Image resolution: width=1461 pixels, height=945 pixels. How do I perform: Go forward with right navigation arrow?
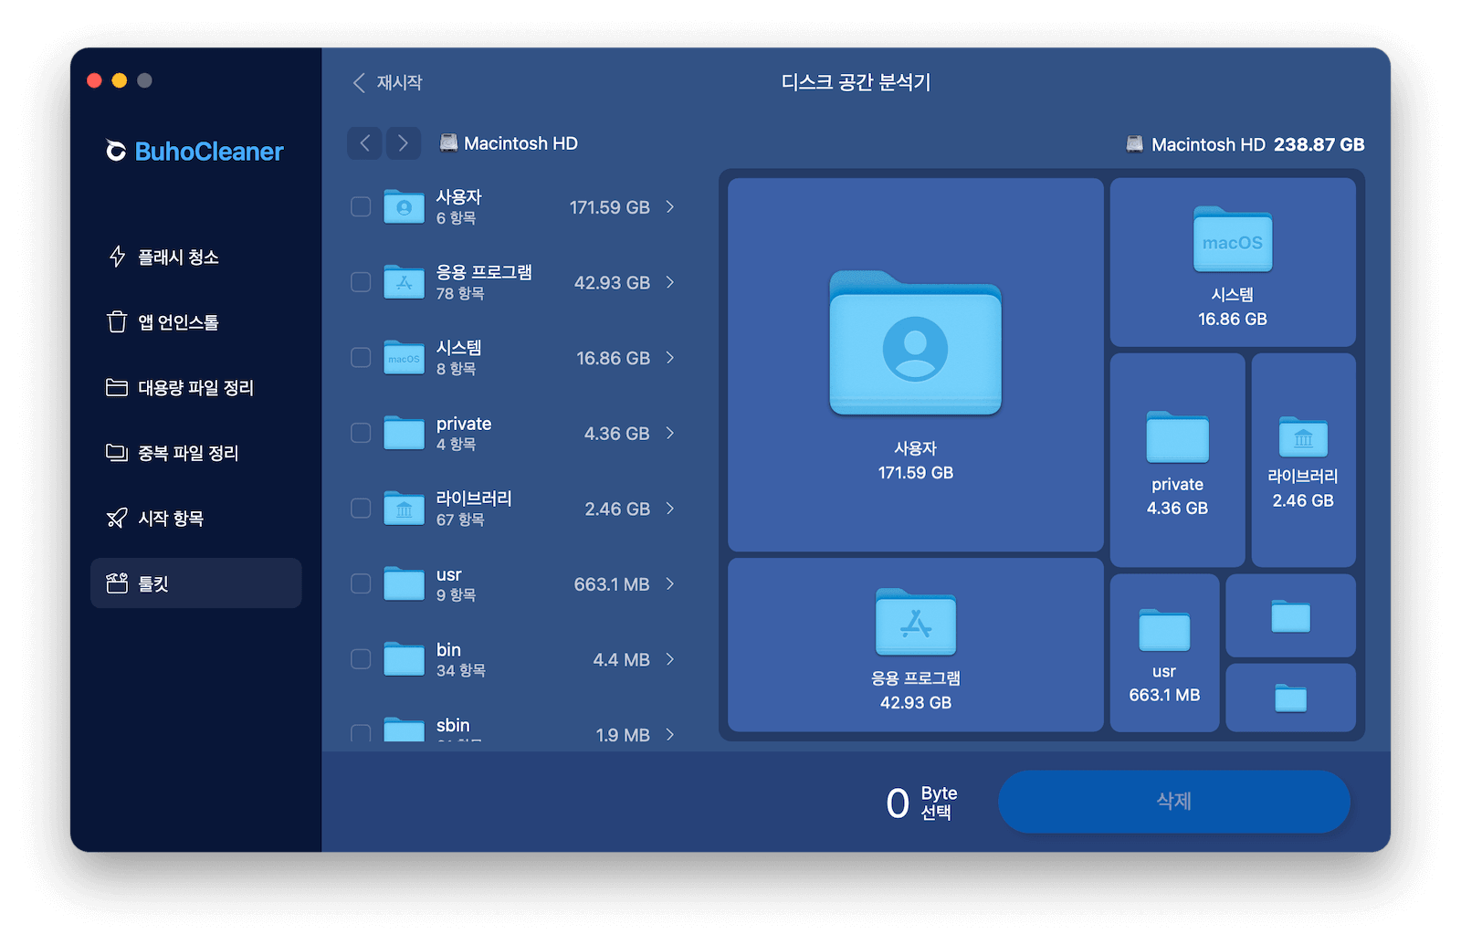click(x=404, y=143)
